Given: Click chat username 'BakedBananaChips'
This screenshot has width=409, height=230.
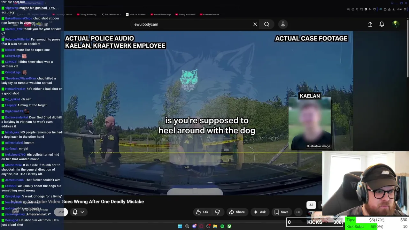Looking at the screenshot, I should click(x=19, y=18).
